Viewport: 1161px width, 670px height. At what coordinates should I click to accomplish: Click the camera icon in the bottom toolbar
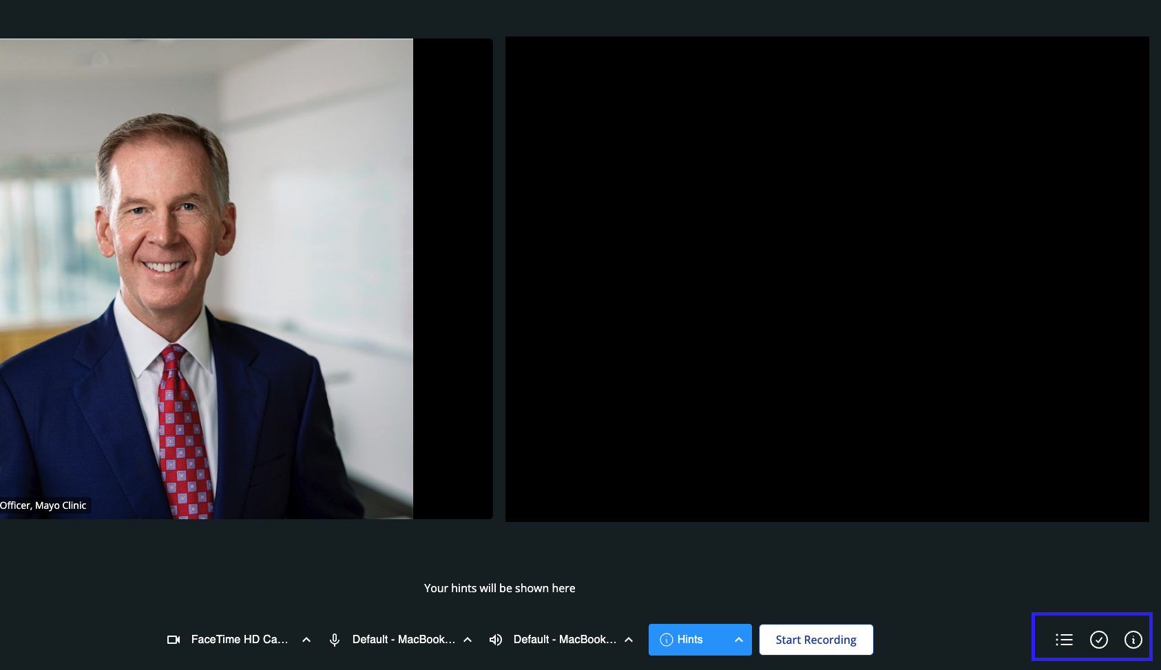pos(174,640)
